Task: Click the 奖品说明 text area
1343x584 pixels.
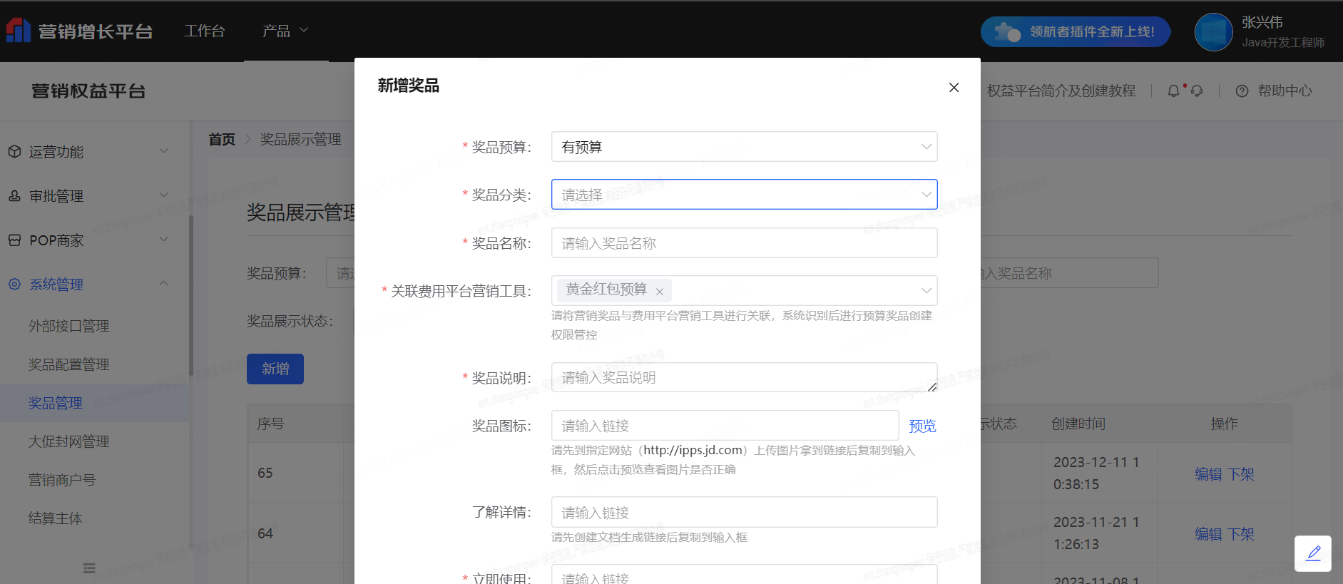Action: tap(744, 377)
